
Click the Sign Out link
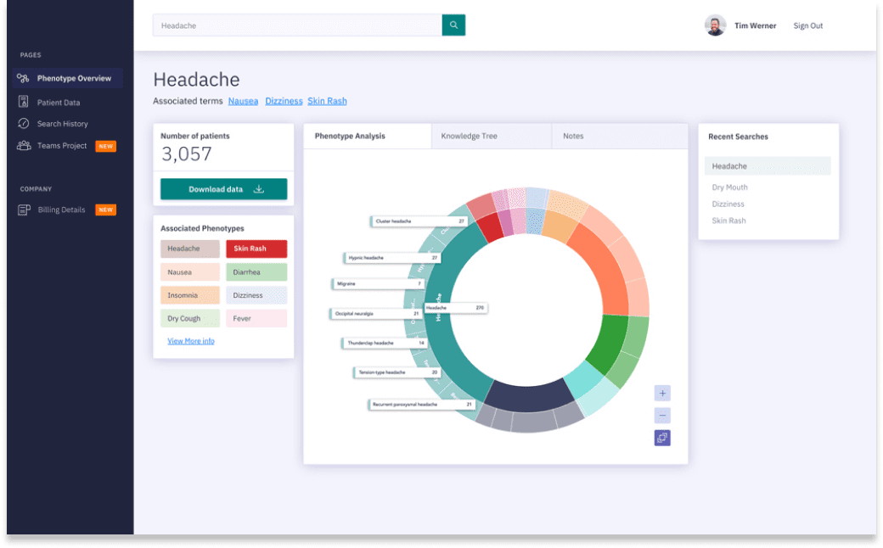807,25
